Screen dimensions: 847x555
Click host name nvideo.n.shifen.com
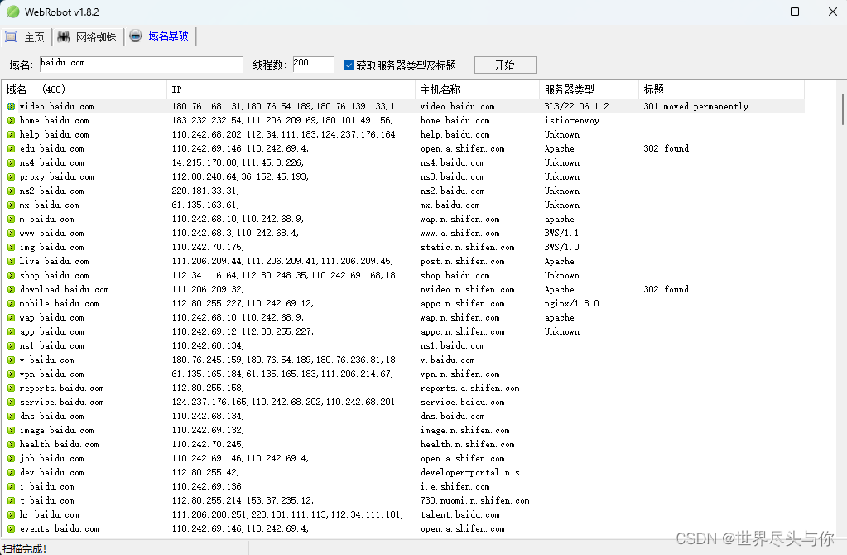[x=467, y=289]
